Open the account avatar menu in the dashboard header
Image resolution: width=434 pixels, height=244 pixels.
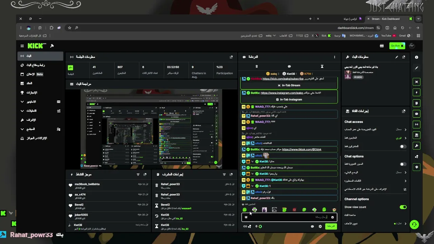tap(412, 46)
